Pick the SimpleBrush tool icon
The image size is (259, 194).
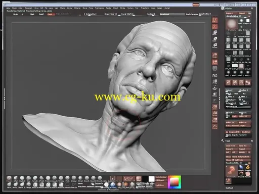tap(248, 168)
